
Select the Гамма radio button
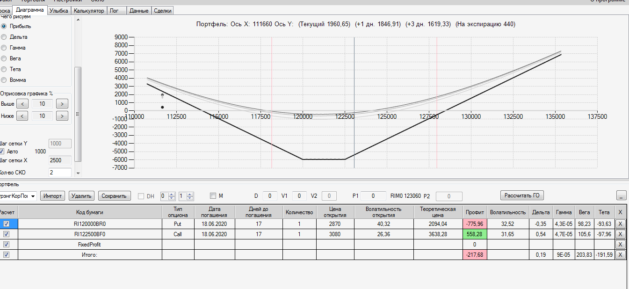coord(4,48)
